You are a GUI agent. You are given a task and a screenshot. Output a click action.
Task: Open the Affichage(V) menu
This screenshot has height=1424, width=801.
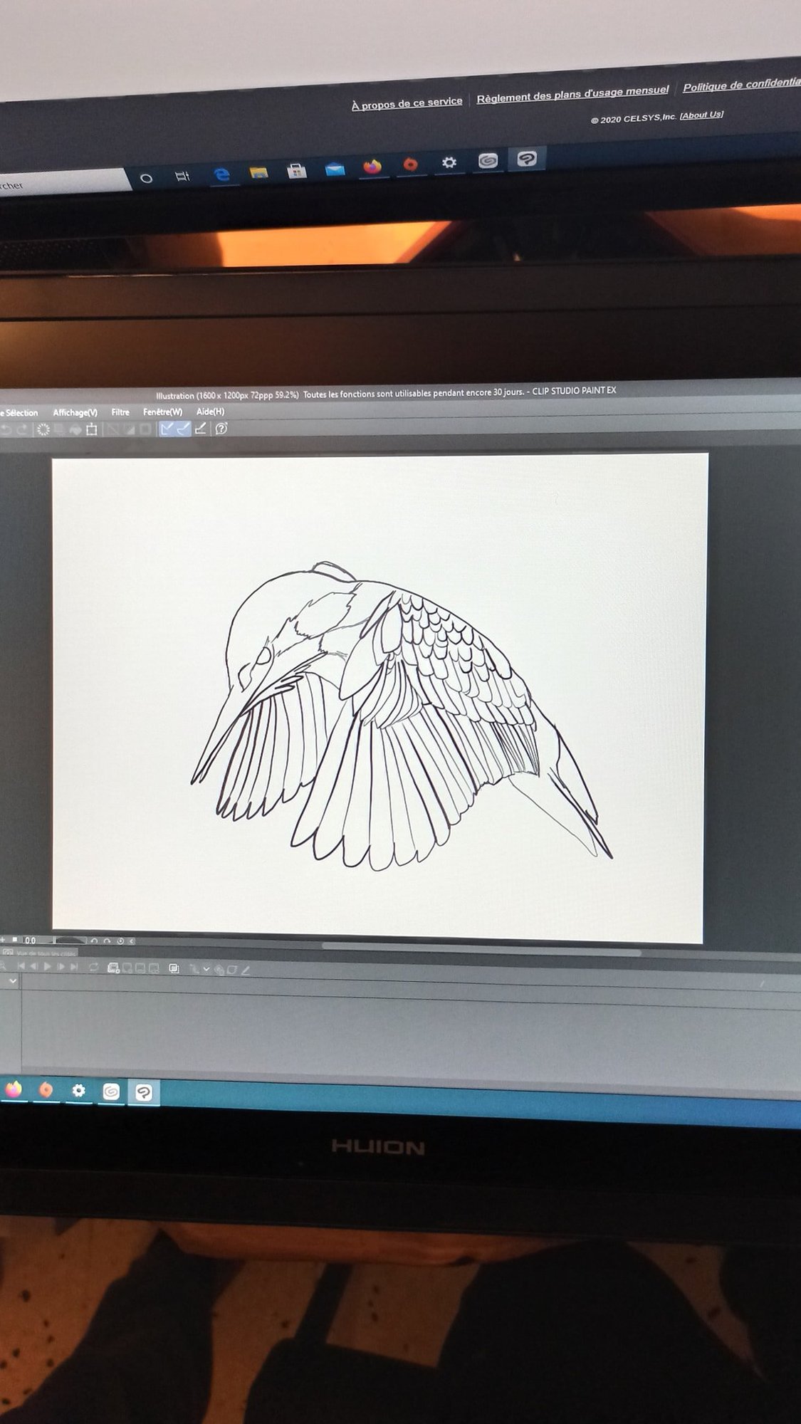pyautogui.click(x=75, y=413)
